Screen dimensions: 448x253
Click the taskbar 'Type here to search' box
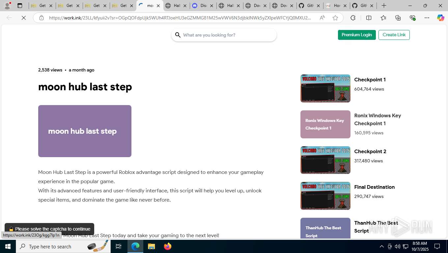tap(64, 246)
